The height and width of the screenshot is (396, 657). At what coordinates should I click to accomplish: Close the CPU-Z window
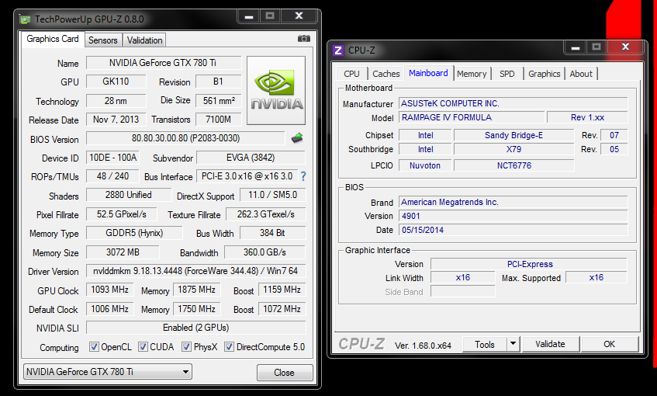625,47
